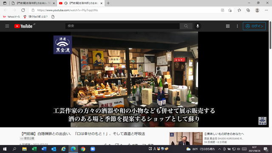Launch Google Chrome from the taskbar
Viewport: 272px width, 153px height.
83,149
